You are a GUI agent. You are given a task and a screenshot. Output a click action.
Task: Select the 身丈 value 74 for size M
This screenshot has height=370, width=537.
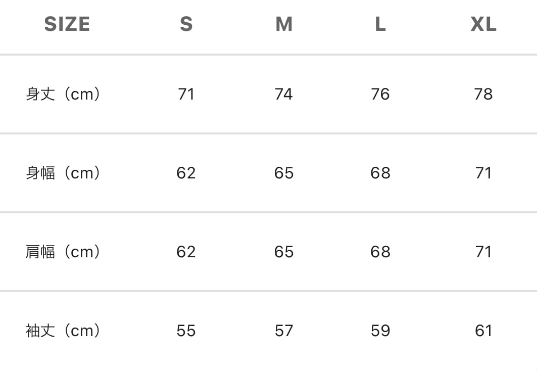(284, 94)
